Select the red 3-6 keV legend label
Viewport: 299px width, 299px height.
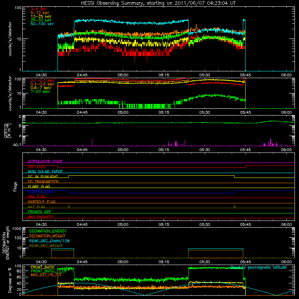[x=38, y=9]
